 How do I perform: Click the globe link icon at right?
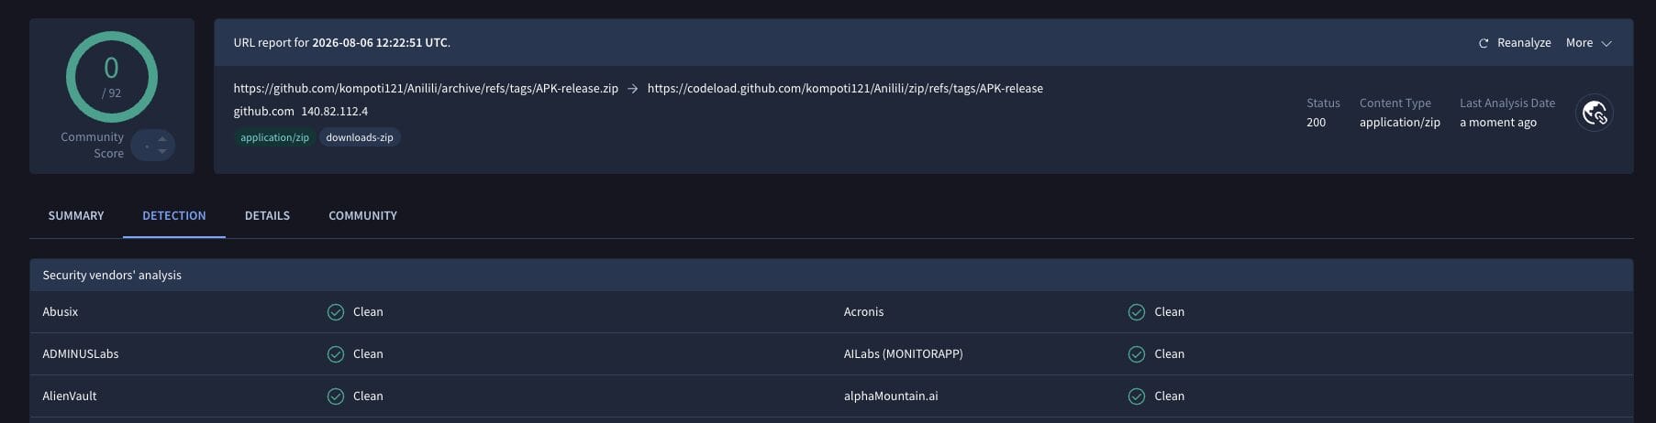1595,114
